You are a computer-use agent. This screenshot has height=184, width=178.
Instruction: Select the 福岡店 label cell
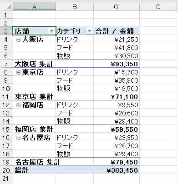pyautogui.click(x=35, y=105)
